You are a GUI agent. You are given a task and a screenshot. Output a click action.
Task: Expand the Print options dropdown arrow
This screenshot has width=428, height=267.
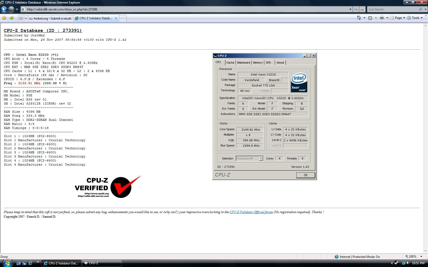[x=387, y=18]
